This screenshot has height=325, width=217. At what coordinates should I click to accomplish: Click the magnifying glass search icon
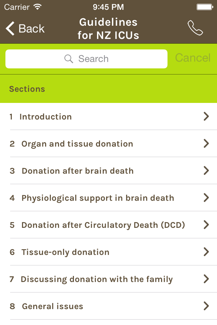point(69,59)
